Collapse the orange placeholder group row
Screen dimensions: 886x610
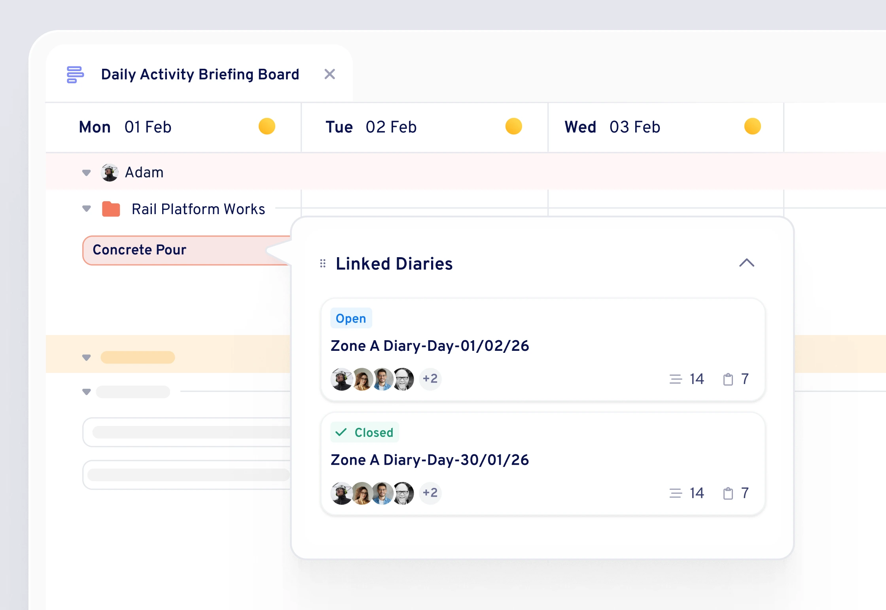click(x=86, y=358)
